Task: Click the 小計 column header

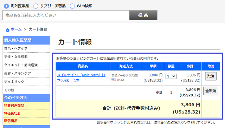Action: pyautogui.click(x=190, y=66)
